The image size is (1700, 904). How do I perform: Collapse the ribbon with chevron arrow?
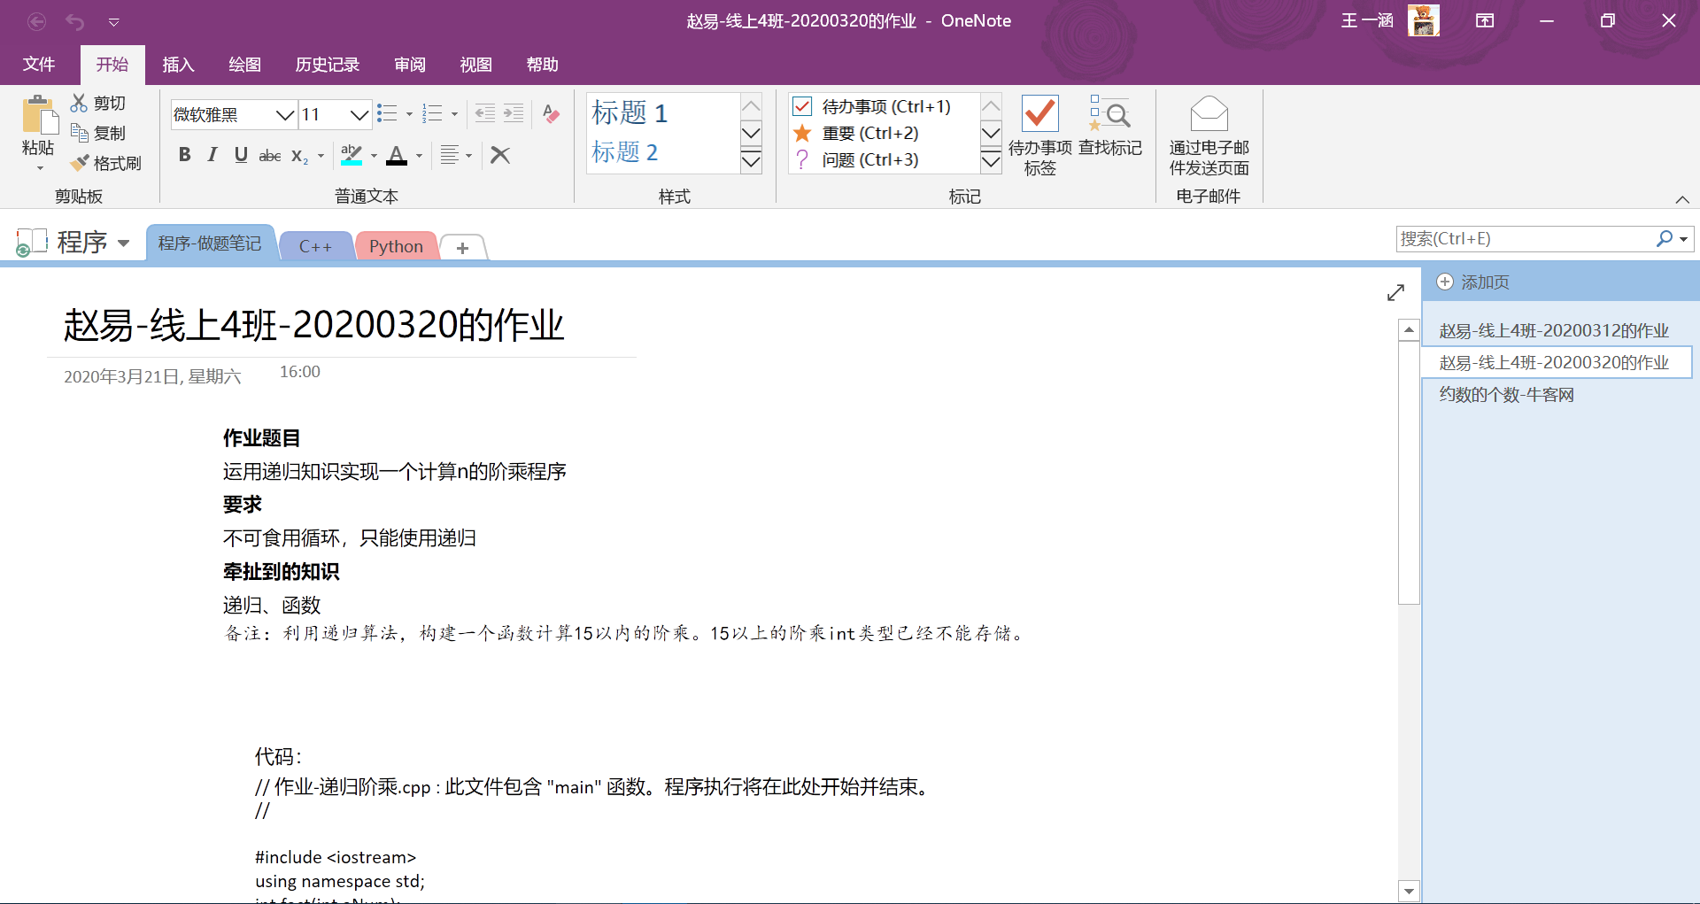(1682, 199)
